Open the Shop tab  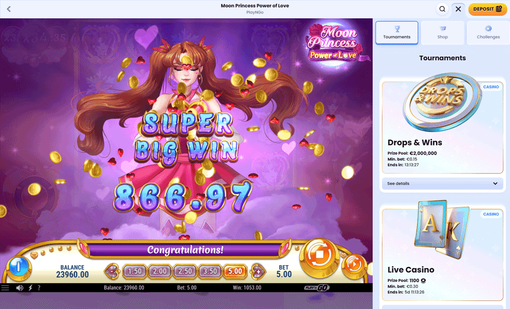442,32
